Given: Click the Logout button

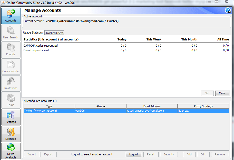Looking at the screenshot, I should click(134, 154).
